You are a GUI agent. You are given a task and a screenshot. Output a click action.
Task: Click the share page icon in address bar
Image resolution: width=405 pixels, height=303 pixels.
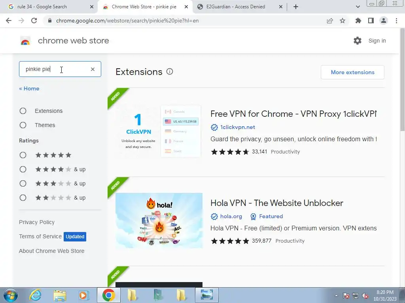tap(330, 21)
